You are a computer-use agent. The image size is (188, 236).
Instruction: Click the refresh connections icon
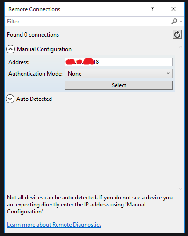(177, 34)
